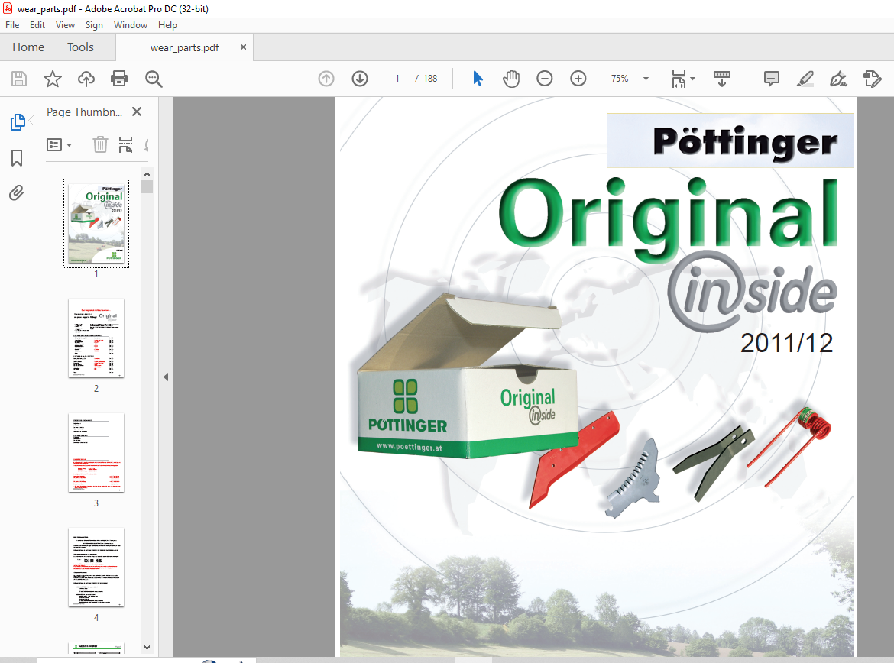Select the wear_parts.pdf document tab
Image resolution: width=894 pixels, height=663 pixels.
tap(185, 47)
